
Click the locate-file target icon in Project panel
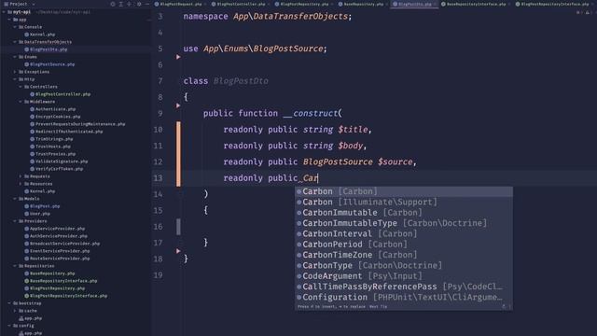point(113,4)
